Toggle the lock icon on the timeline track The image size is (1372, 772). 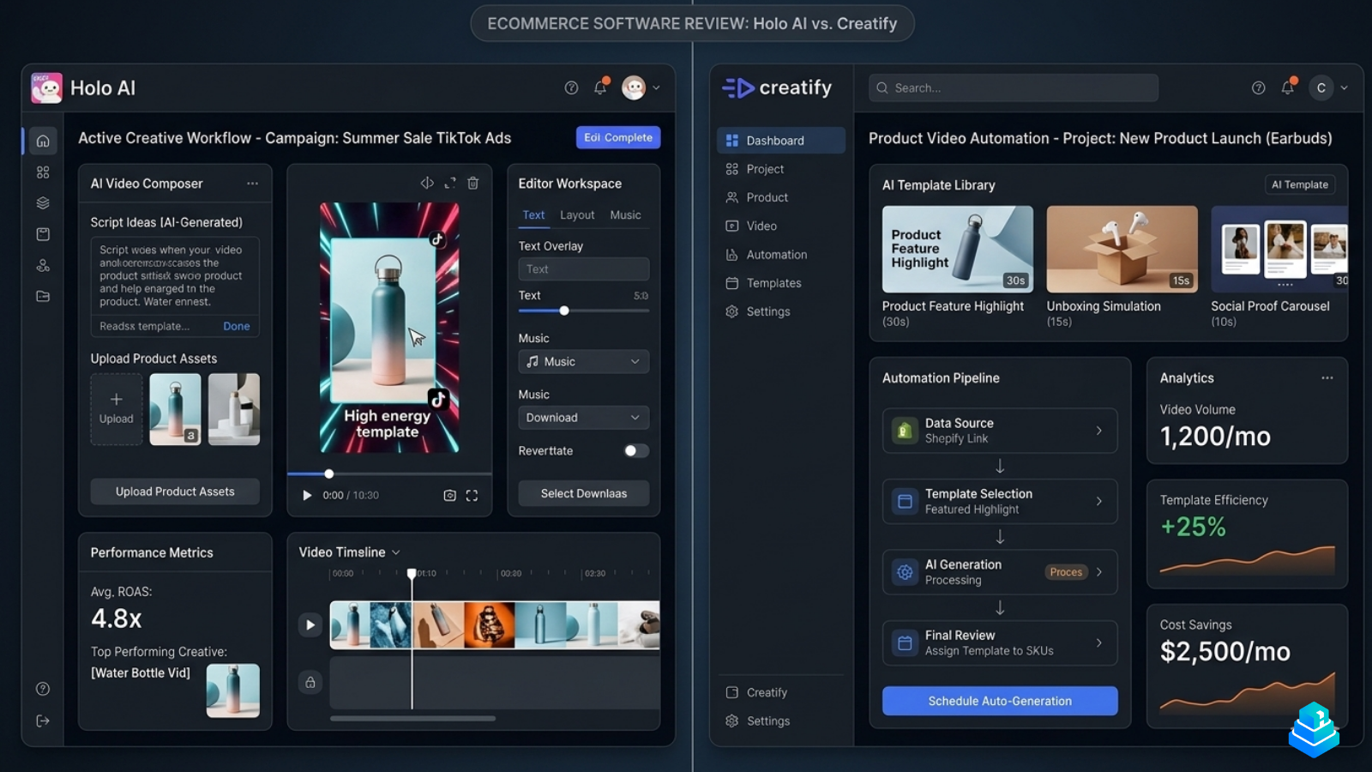[x=310, y=683]
